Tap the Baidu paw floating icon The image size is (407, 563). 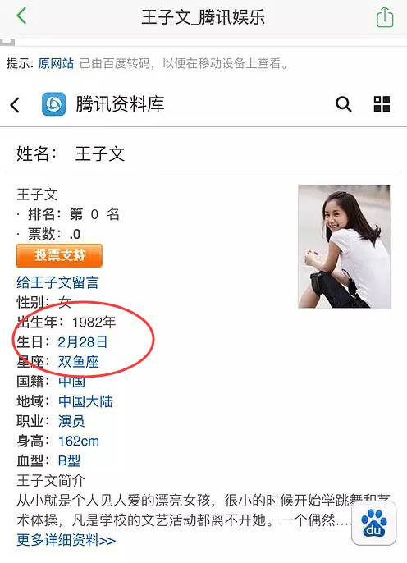(x=373, y=523)
